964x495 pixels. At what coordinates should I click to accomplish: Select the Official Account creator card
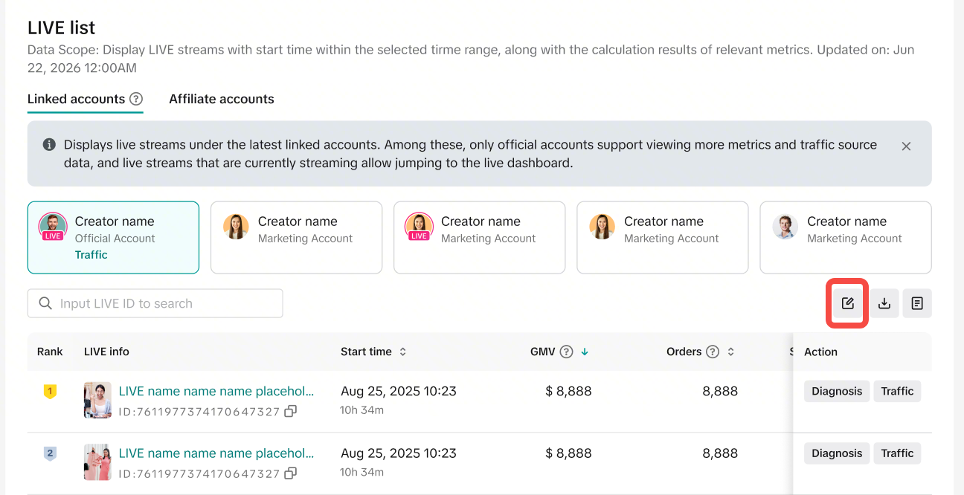[x=113, y=237]
